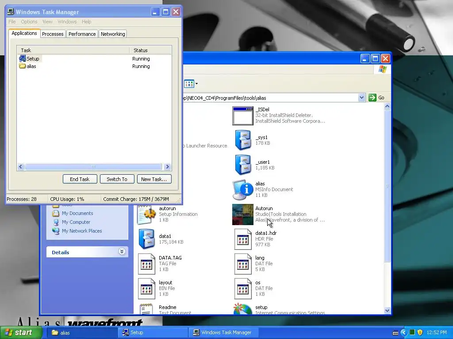
Task: Click the yellow security shield tray icon
Action: coord(420,332)
